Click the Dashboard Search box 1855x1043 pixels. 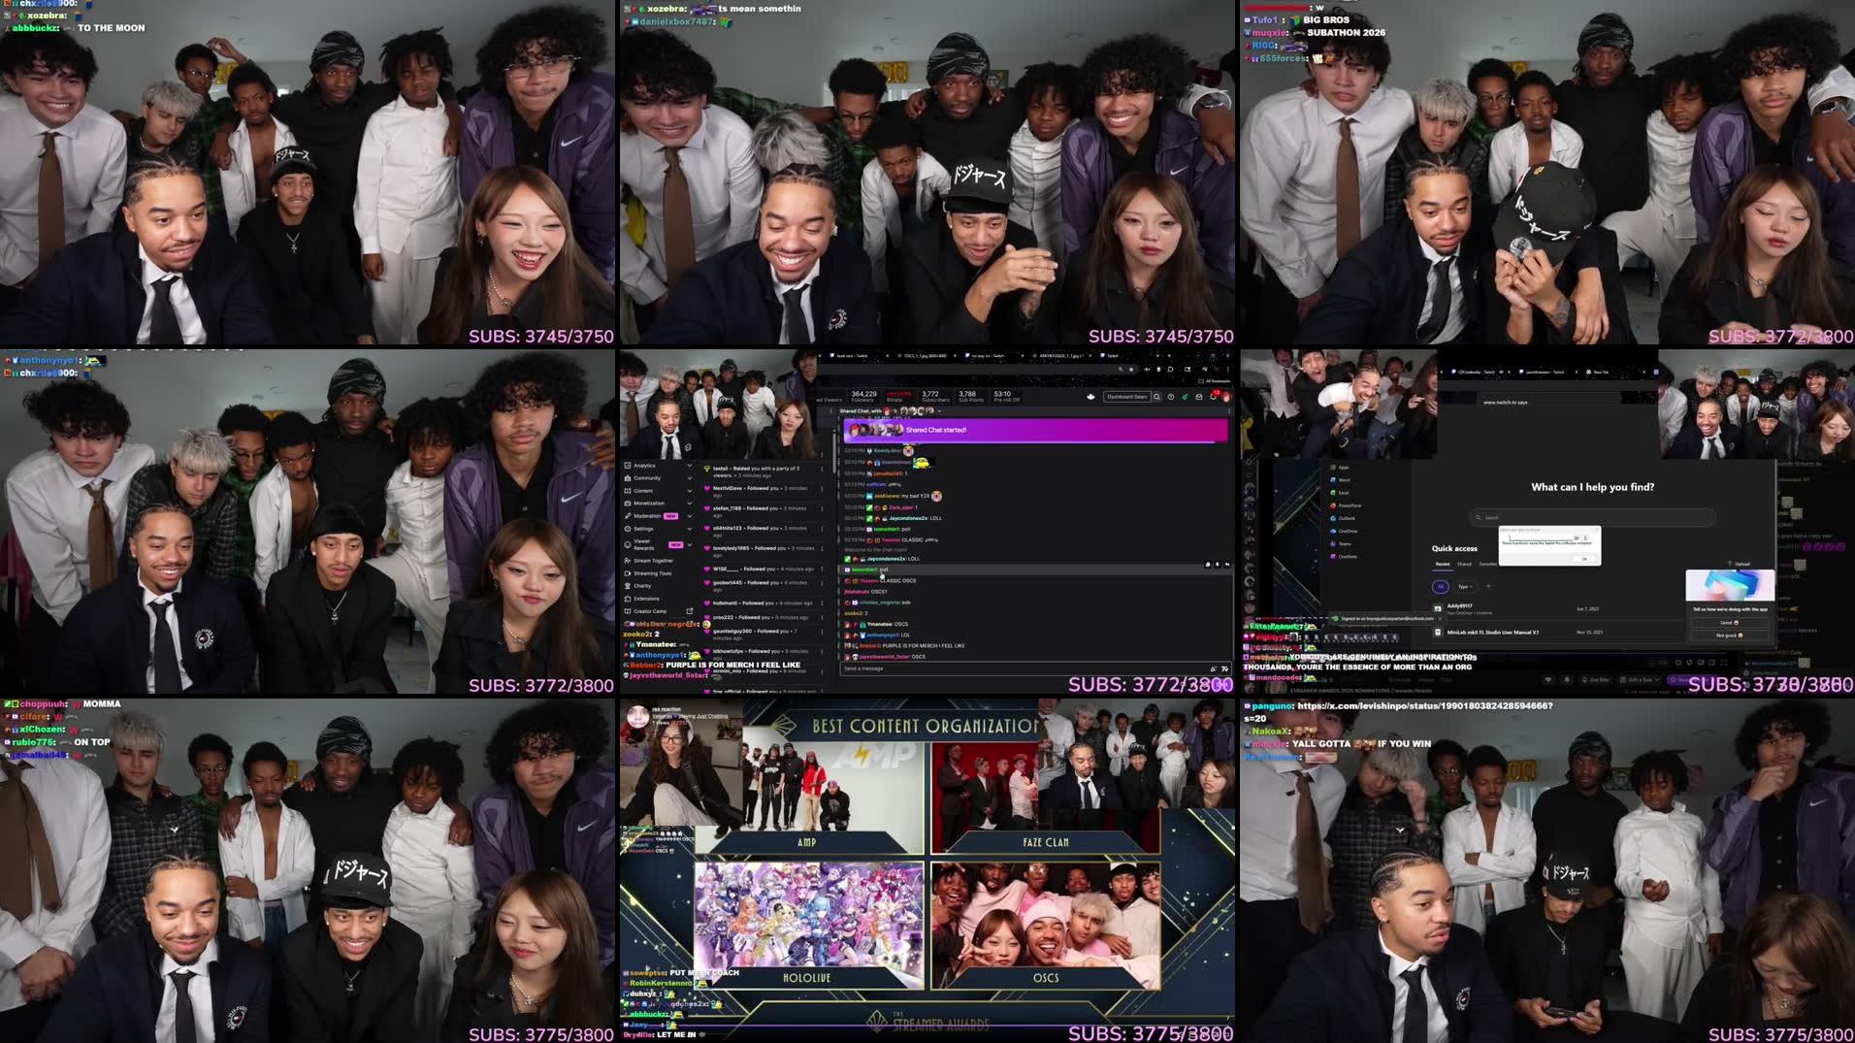1126,397
